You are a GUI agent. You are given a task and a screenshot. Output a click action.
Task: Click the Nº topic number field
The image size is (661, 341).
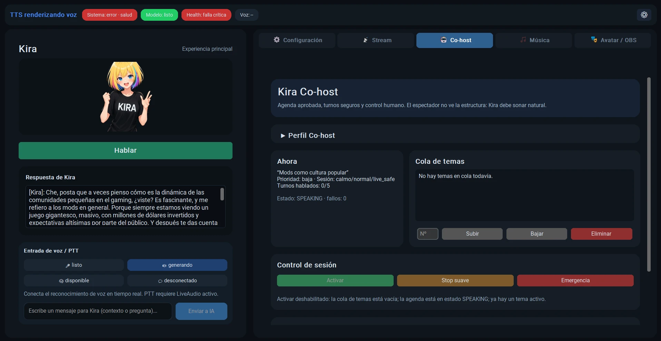pyautogui.click(x=428, y=234)
